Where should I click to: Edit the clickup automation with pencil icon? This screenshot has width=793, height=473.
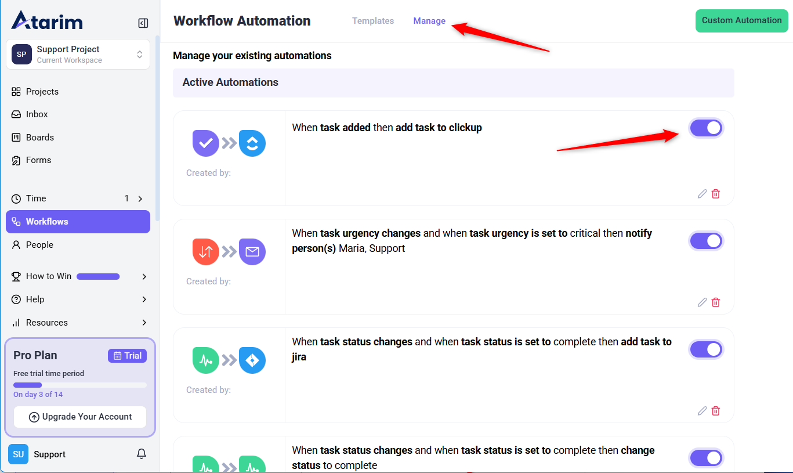(702, 194)
